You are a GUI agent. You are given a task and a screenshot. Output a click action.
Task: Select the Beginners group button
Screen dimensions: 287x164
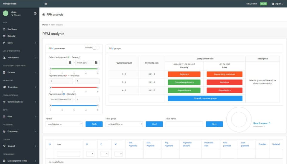(x=184, y=74)
